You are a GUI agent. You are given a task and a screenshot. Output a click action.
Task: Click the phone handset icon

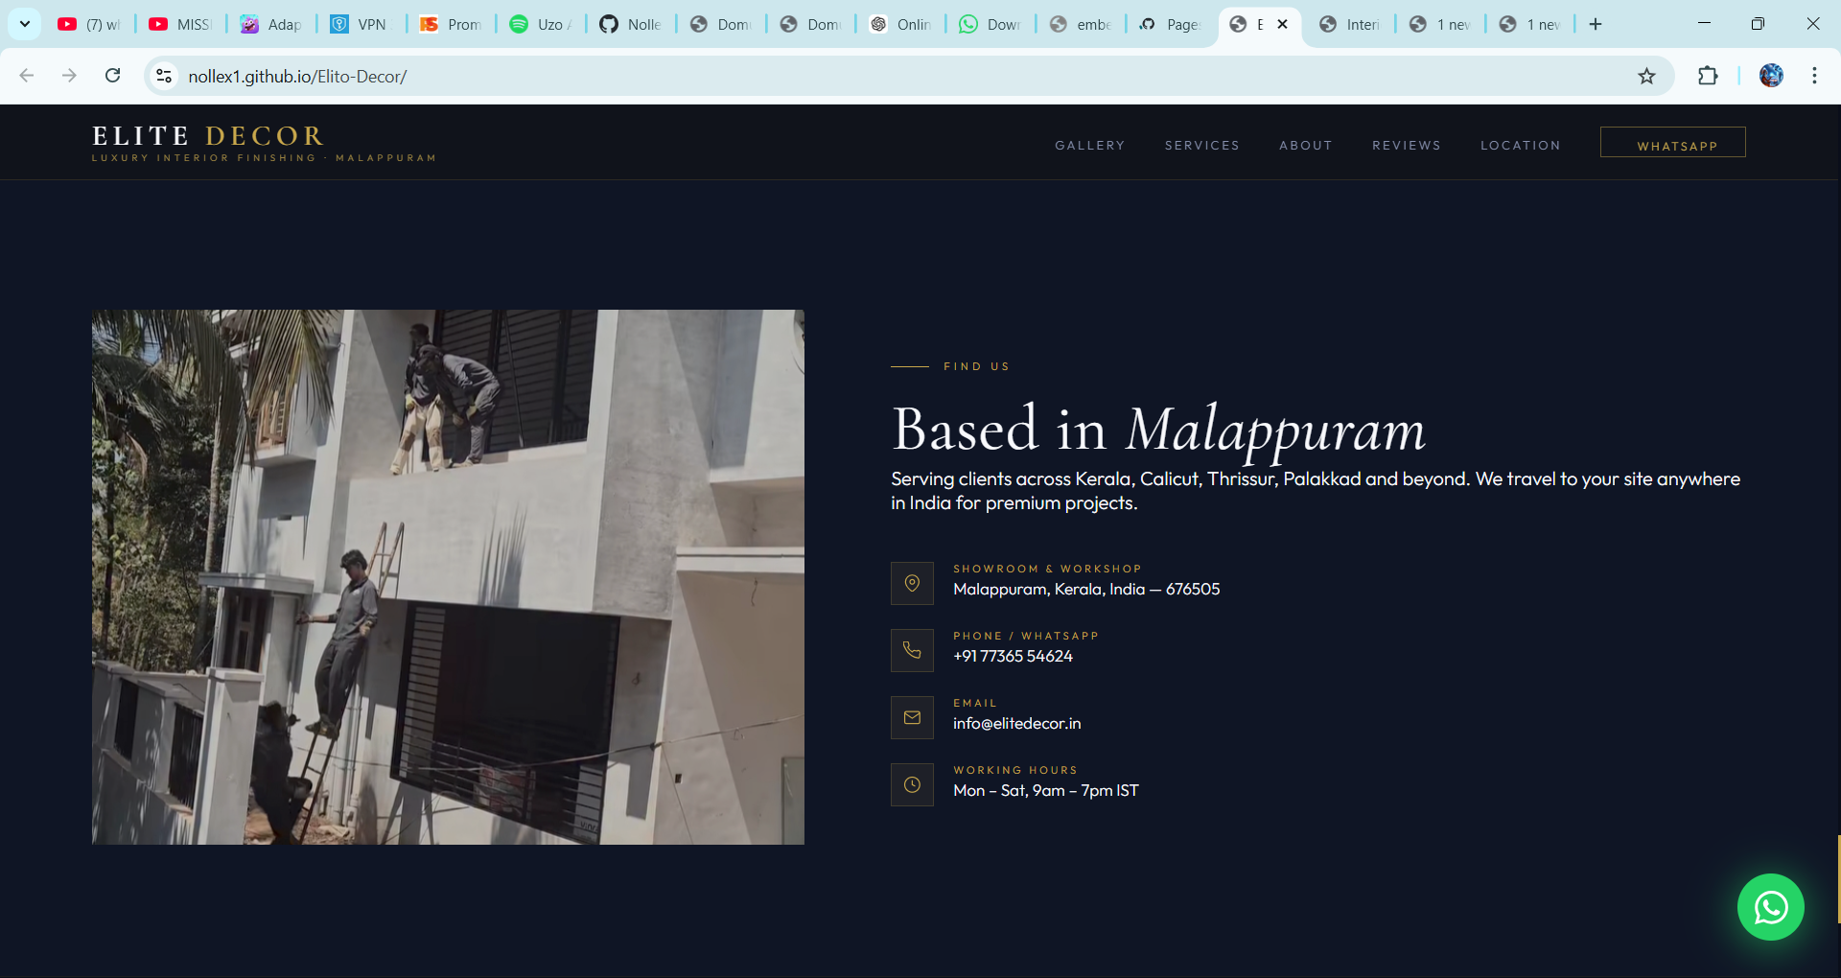click(x=912, y=650)
